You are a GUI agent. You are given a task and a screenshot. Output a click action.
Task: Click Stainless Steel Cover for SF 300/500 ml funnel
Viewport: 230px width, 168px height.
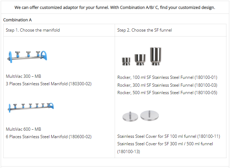pos(165,148)
